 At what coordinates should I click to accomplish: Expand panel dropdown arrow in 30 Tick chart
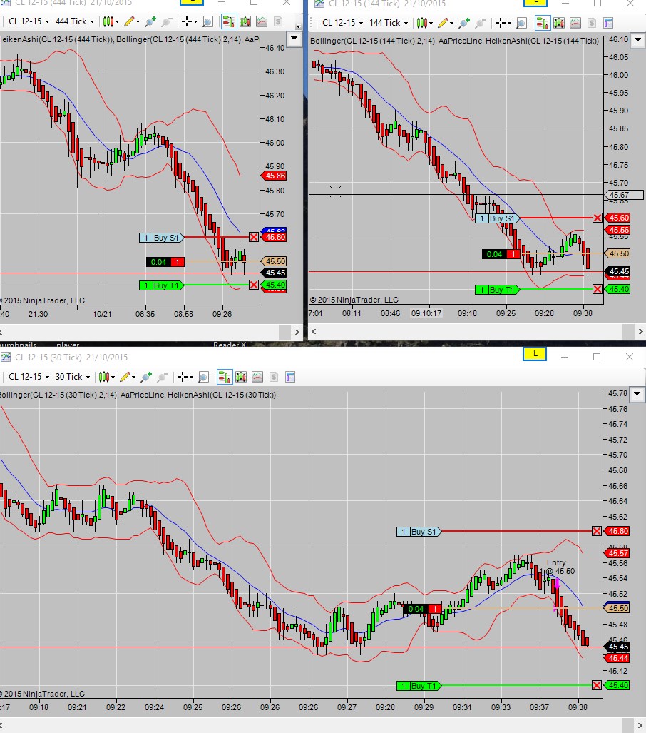tap(638, 394)
